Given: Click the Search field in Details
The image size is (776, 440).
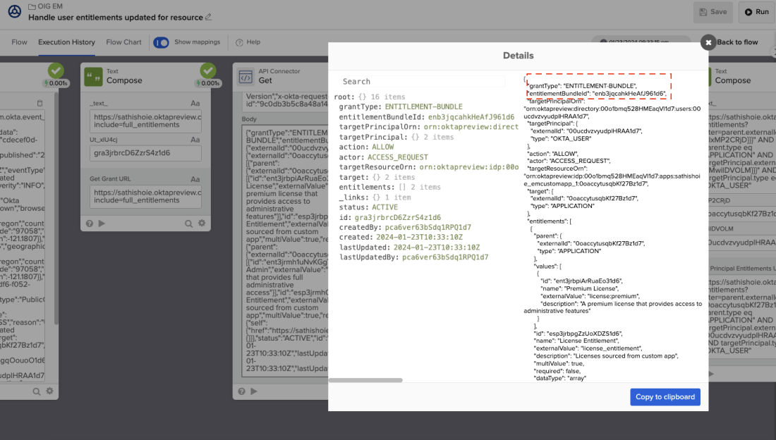Looking at the screenshot, I should (422, 82).
